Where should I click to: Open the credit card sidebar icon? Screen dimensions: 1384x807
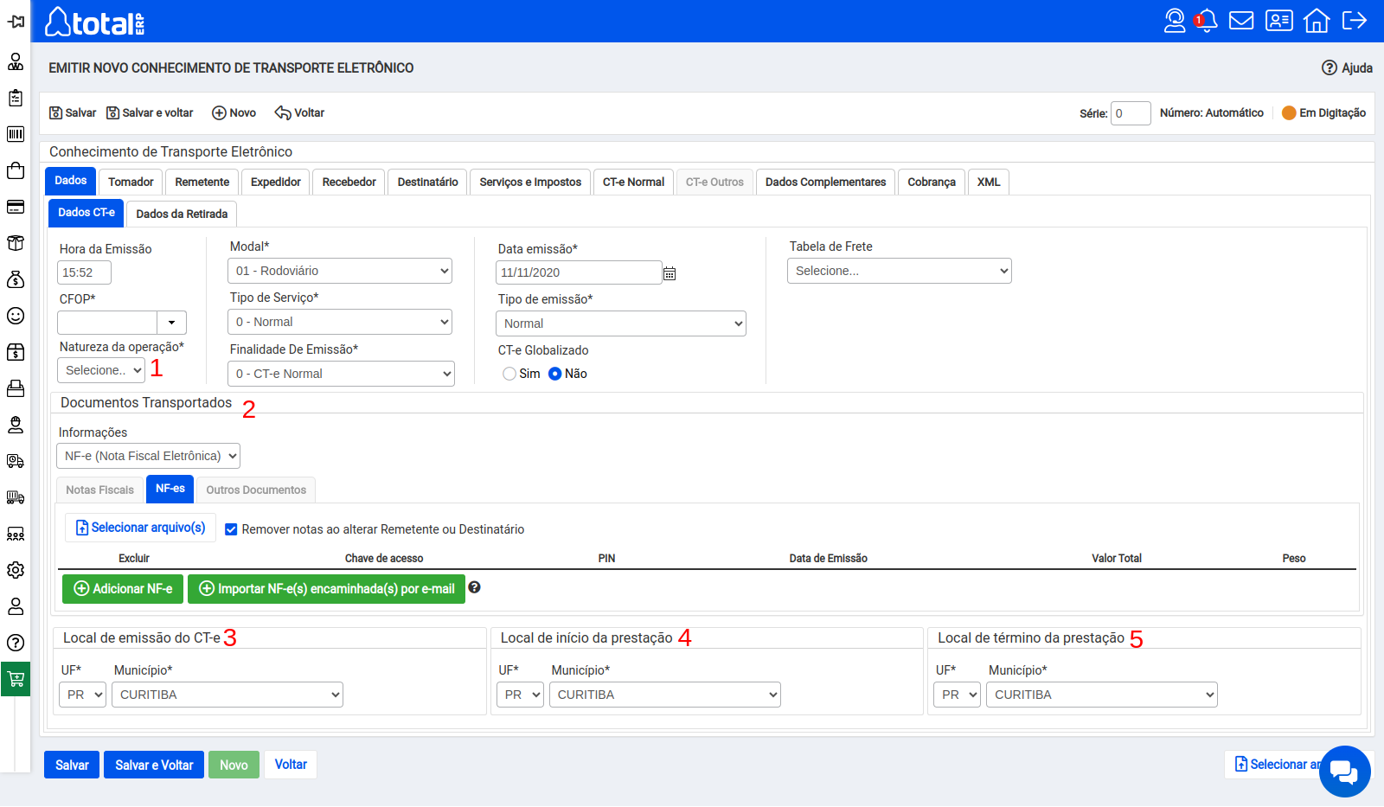[16, 207]
